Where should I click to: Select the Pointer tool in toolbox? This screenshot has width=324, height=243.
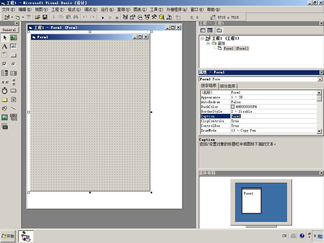click(4, 38)
